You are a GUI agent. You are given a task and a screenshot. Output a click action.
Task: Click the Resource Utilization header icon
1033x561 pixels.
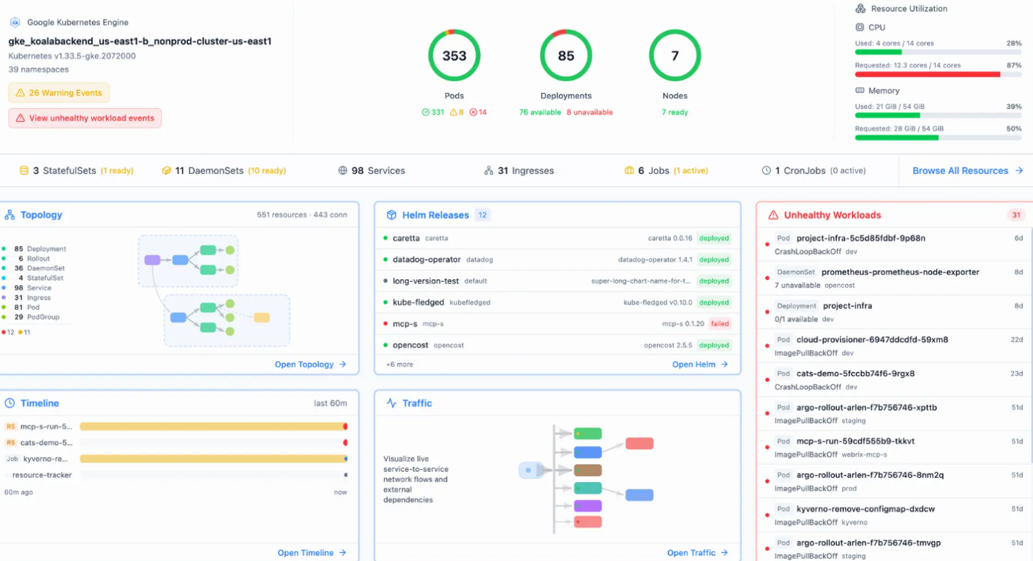coord(860,9)
